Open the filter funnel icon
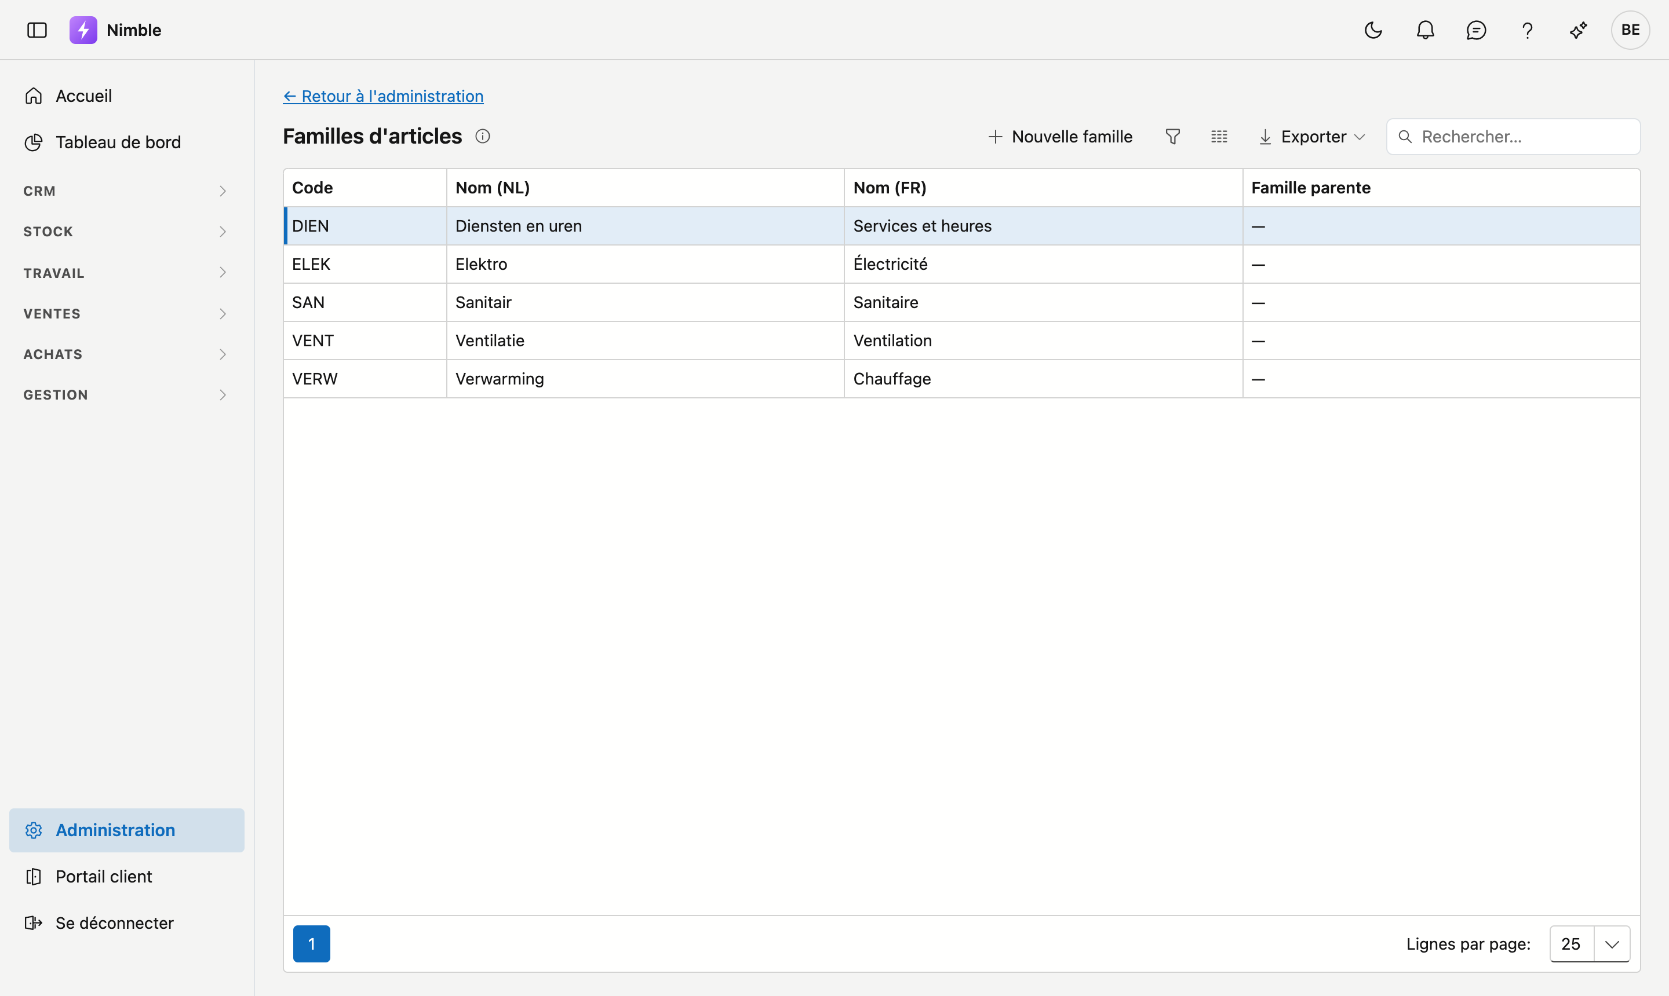 pyautogui.click(x=1173, y=137)
